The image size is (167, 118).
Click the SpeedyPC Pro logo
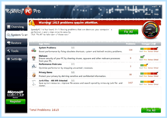point(24,11)
